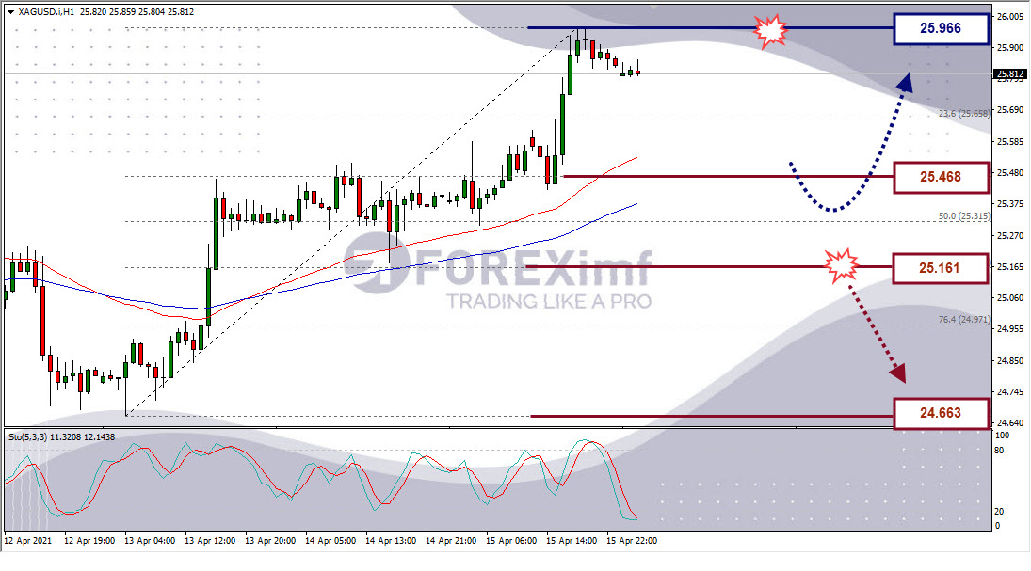
Task: Select the XAGUSD.i,H1 chart title
Action: point(46,12)
